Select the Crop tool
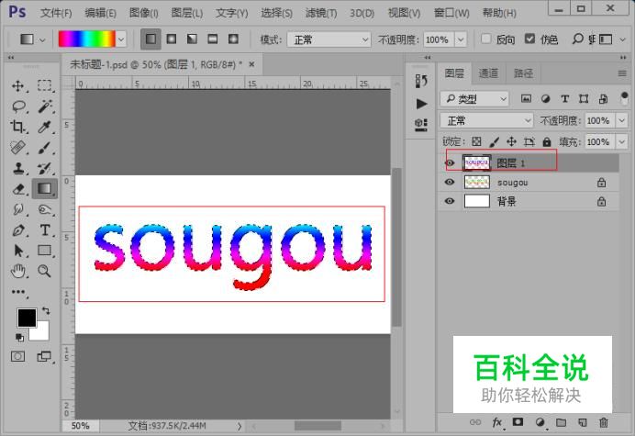This screenshot has height=436, width=635. point(17,127)
